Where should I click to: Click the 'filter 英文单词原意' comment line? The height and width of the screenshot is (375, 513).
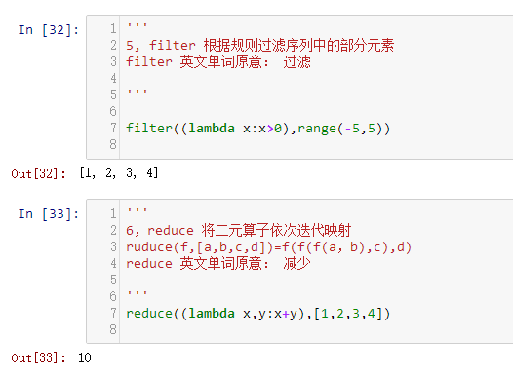pyautogui.click(x=218, y=61)
